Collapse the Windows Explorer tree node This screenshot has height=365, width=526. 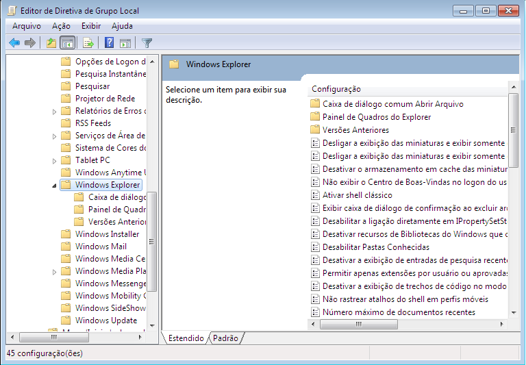pyautogui.click(x=54, y=186)
